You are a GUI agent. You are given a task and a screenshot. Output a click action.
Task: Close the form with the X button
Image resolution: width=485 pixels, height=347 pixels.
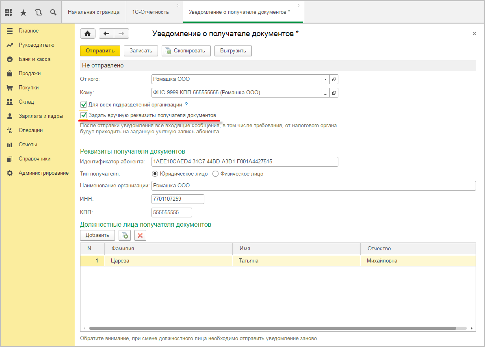click(x=474, y=33)
